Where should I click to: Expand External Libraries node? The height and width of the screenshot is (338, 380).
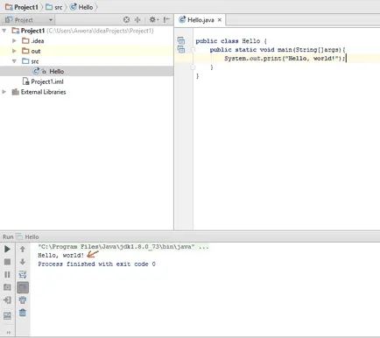pos(4,92)
